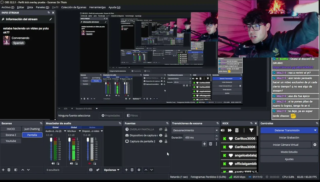Open Dispositivo de video channel dropdown
Viewport: 320px width, 182px height.
pyautogui.click(x=102, y=131)
